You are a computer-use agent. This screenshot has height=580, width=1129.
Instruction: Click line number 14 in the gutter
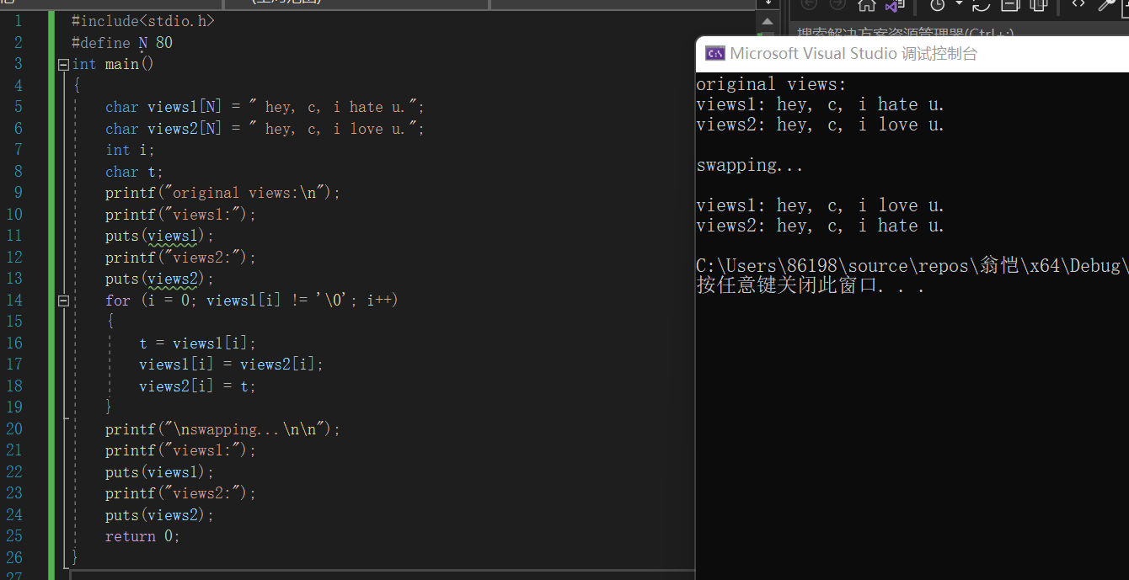pos(15,301)
